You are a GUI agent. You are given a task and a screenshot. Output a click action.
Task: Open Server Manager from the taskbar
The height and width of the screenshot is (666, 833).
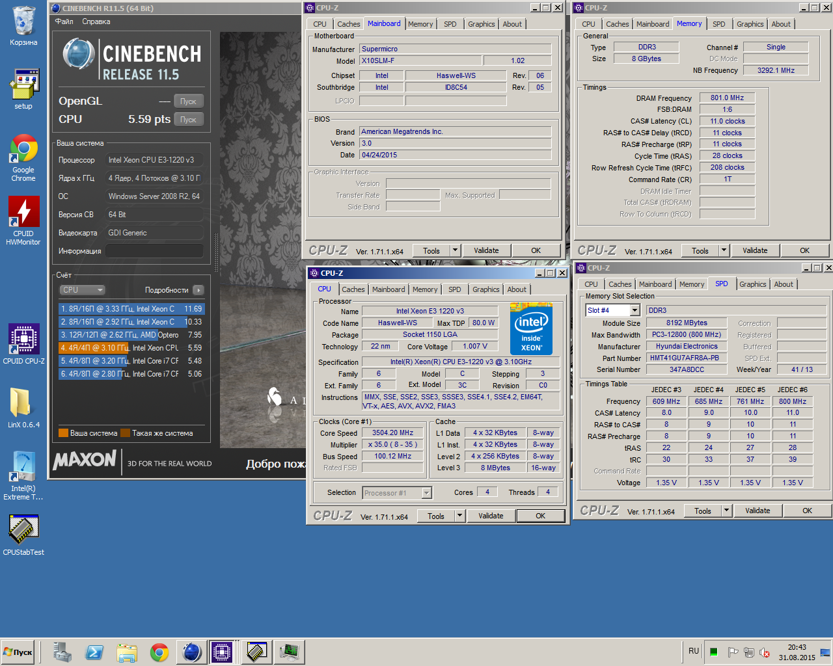[62, 652]
